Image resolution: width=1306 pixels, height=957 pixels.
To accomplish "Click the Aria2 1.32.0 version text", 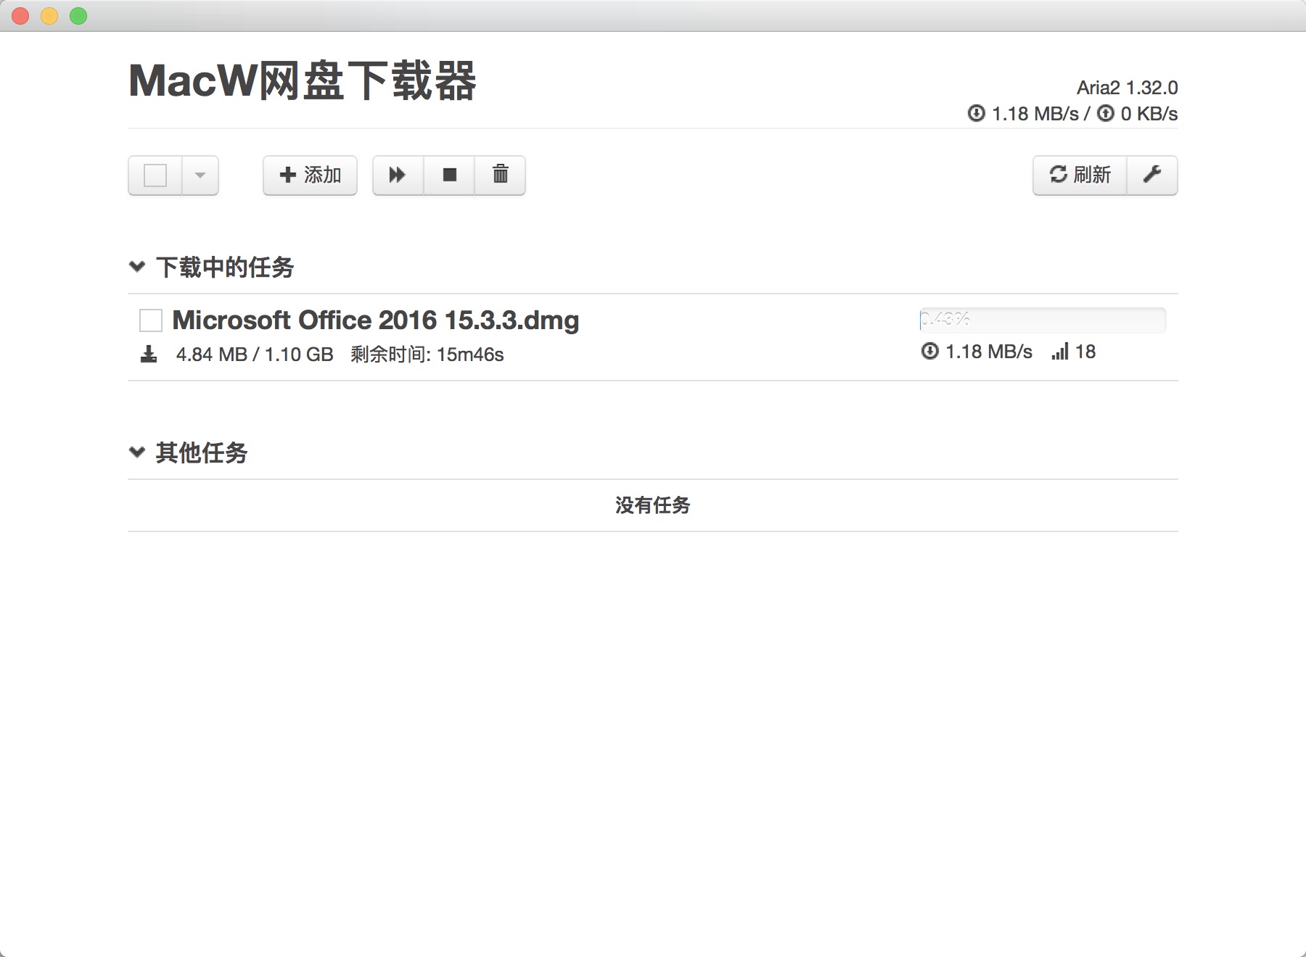I will coord(1128,88).
